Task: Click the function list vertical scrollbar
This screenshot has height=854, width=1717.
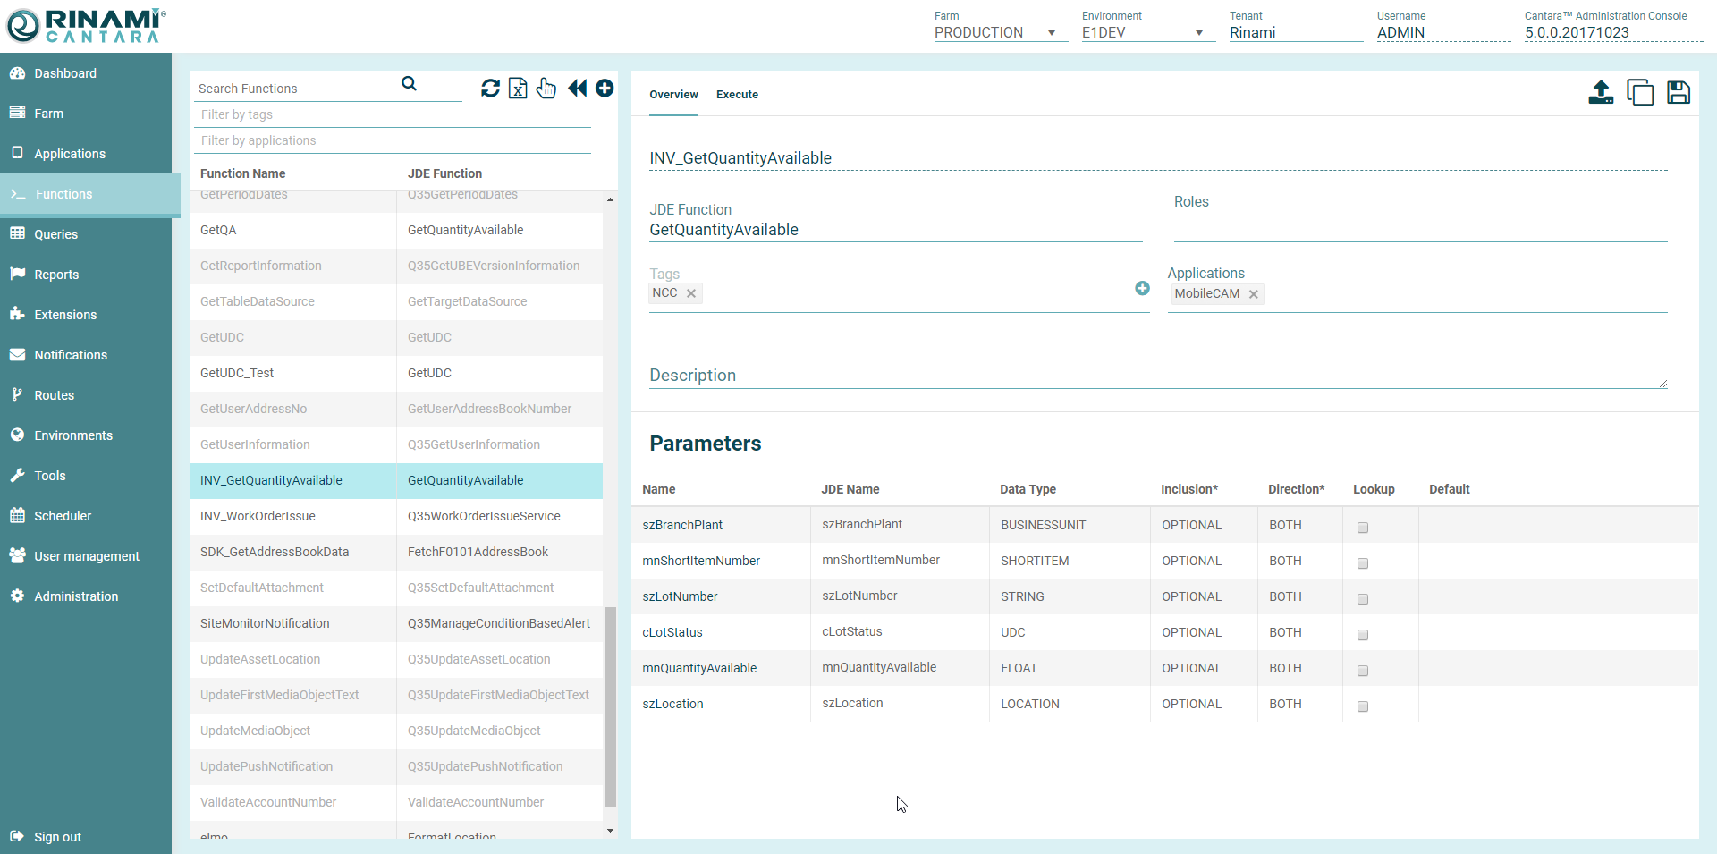Action: pyautogui.click(x=610, y=706)
